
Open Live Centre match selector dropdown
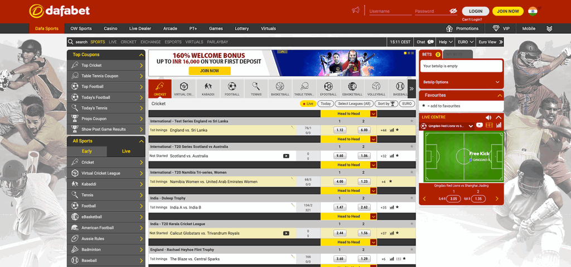point(471,126)
